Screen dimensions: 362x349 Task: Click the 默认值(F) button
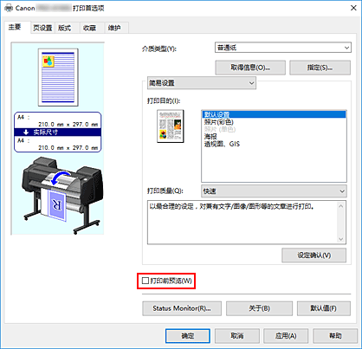[x=324, y=308]
